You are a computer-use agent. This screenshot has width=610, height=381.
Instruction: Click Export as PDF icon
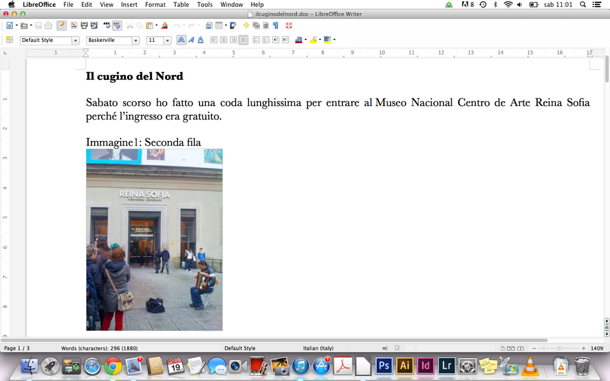pyautogui.click(x=74, y=26)
